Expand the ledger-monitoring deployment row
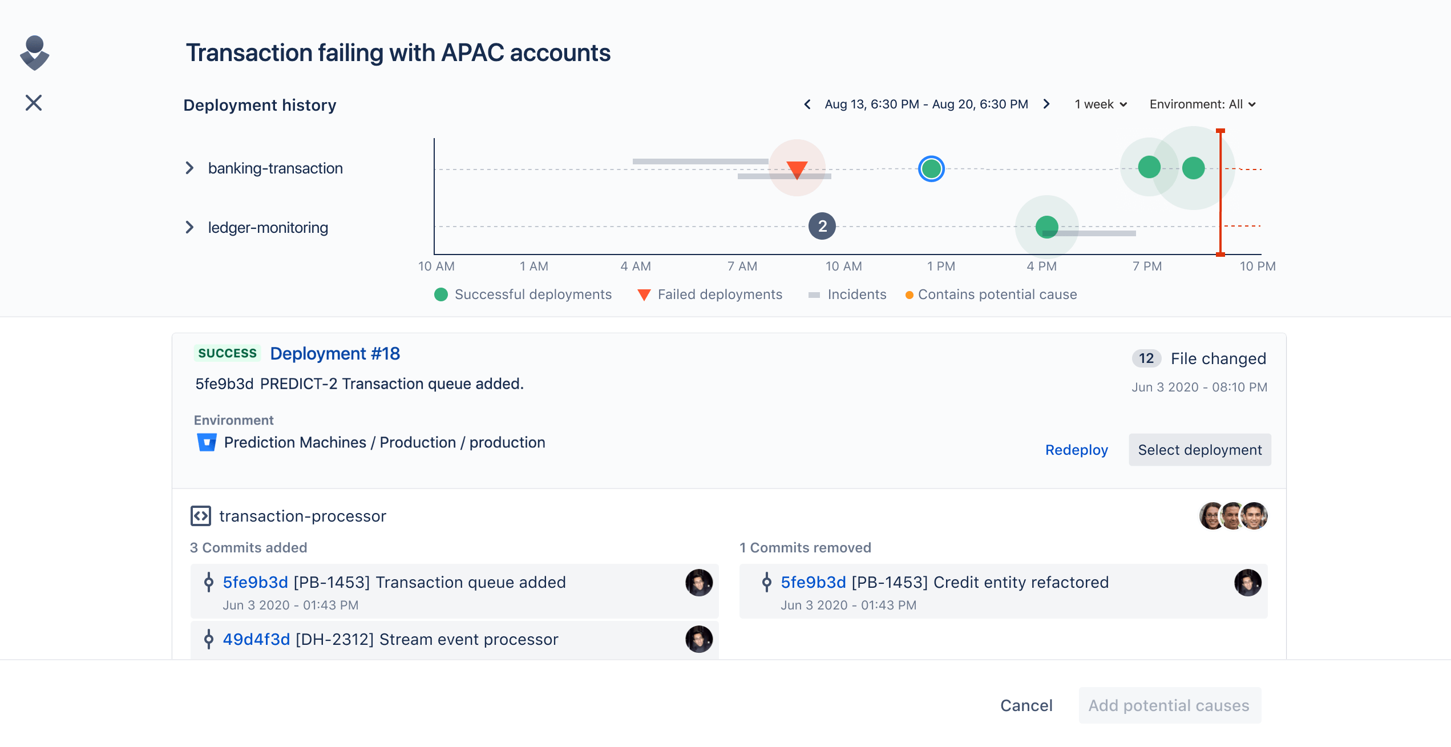 pyautogui.click(x=191, y=226)
